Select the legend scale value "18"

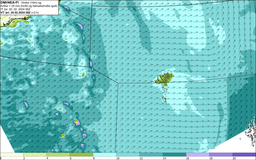click(x=211, y=158)
